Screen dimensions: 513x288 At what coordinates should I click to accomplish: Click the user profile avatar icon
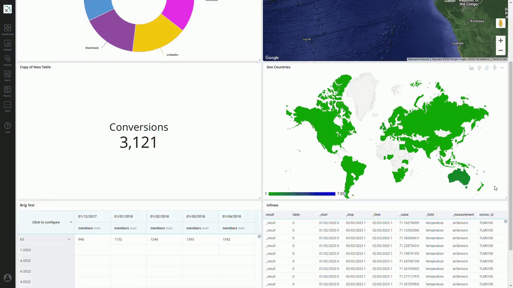pos(7,278)
